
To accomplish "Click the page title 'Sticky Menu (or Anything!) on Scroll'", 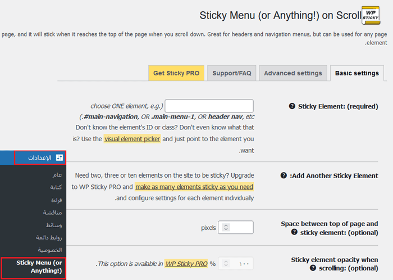I will [x=281, y=16].
